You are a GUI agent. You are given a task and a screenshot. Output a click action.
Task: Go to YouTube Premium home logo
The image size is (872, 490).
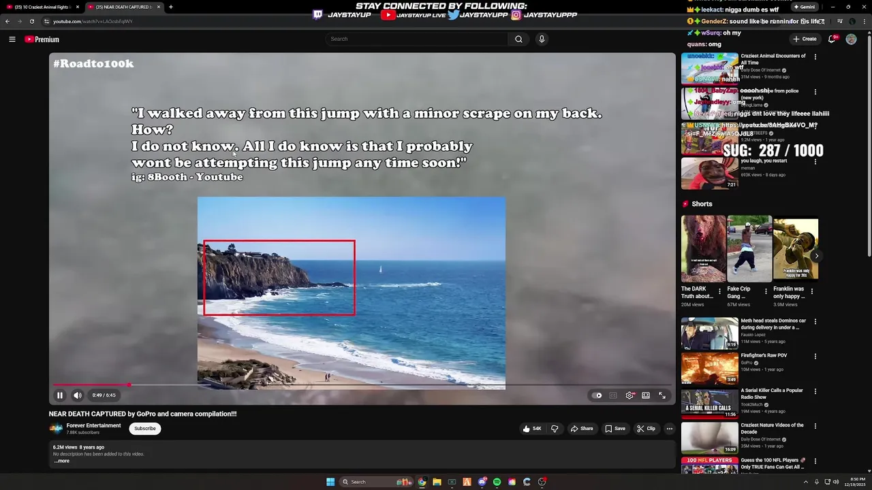42,39
